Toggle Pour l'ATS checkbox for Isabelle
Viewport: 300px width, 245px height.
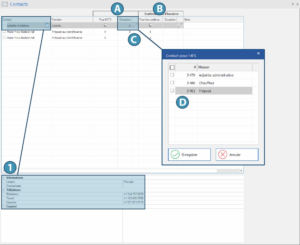pyautogui.click(x=105, y=25)
